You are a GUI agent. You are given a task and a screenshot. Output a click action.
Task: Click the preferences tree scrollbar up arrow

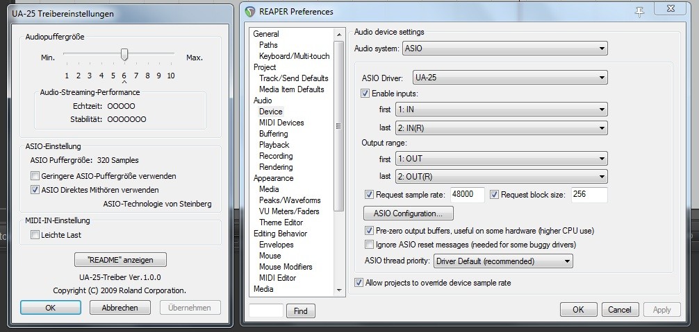(339, 34)
